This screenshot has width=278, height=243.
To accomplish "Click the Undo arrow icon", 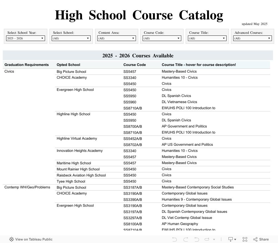I will tap(175, 239).
